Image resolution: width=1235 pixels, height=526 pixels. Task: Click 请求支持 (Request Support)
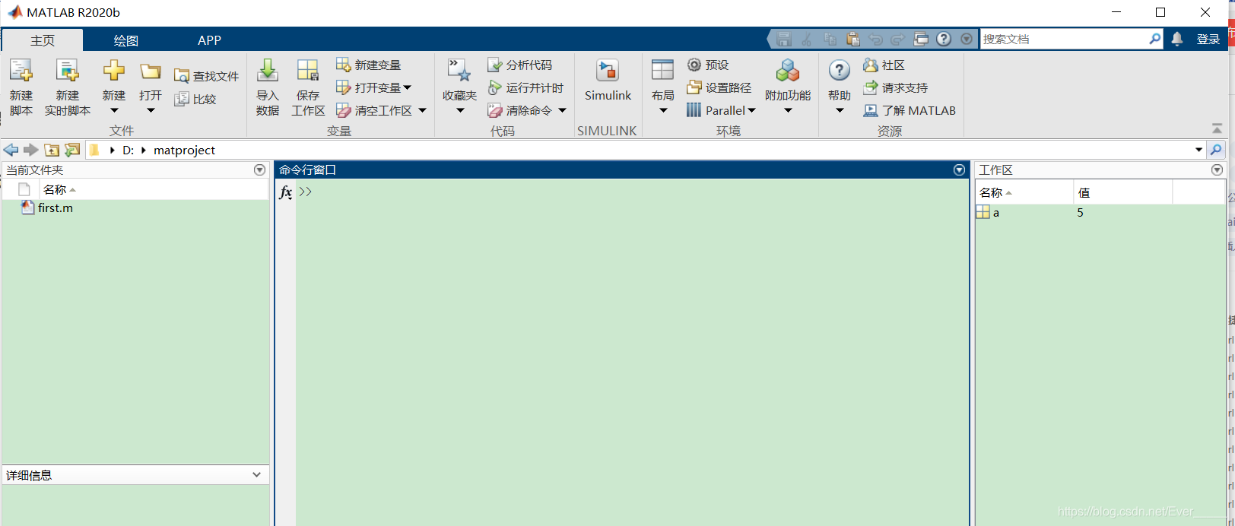tap(895, 87)
